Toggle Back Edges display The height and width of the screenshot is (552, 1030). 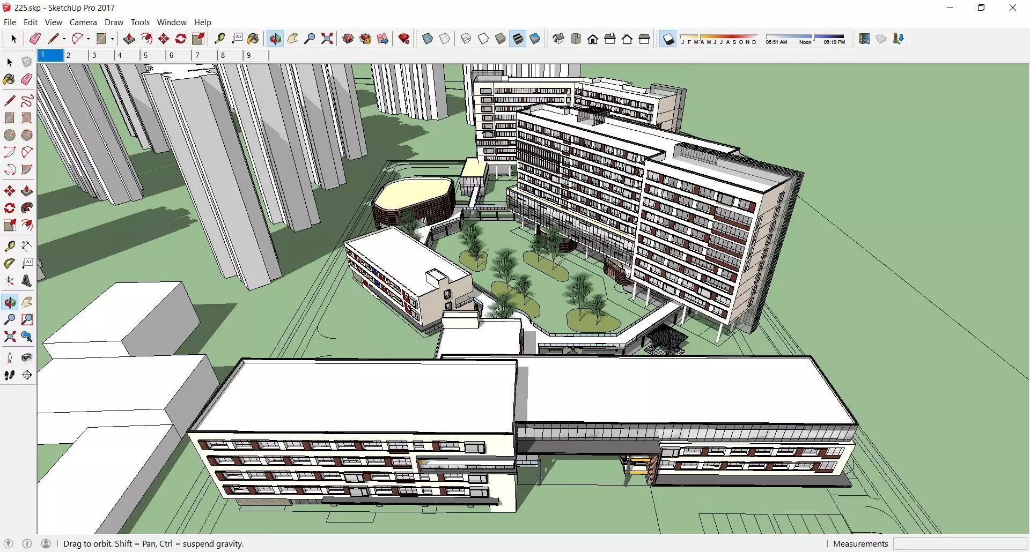click(x=445, y=39)
